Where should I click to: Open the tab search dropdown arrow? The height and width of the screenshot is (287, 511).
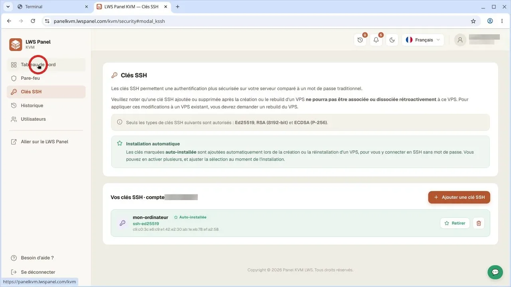tap(8, 7)
